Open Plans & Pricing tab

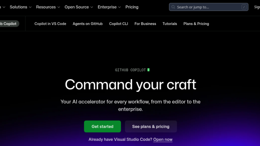(x=196, y=24)
